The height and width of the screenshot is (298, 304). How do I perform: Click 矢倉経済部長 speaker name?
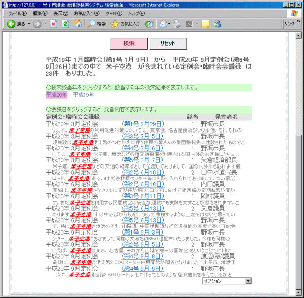219,160
